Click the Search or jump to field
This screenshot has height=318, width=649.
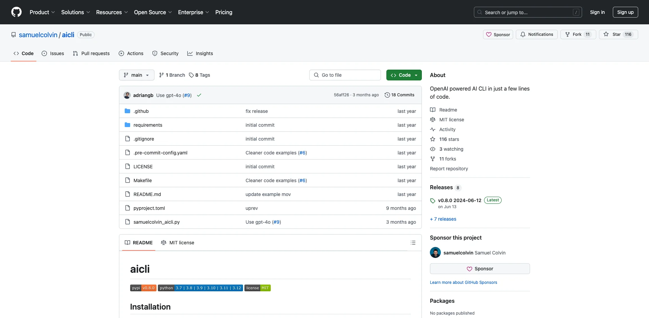(528, 12)
